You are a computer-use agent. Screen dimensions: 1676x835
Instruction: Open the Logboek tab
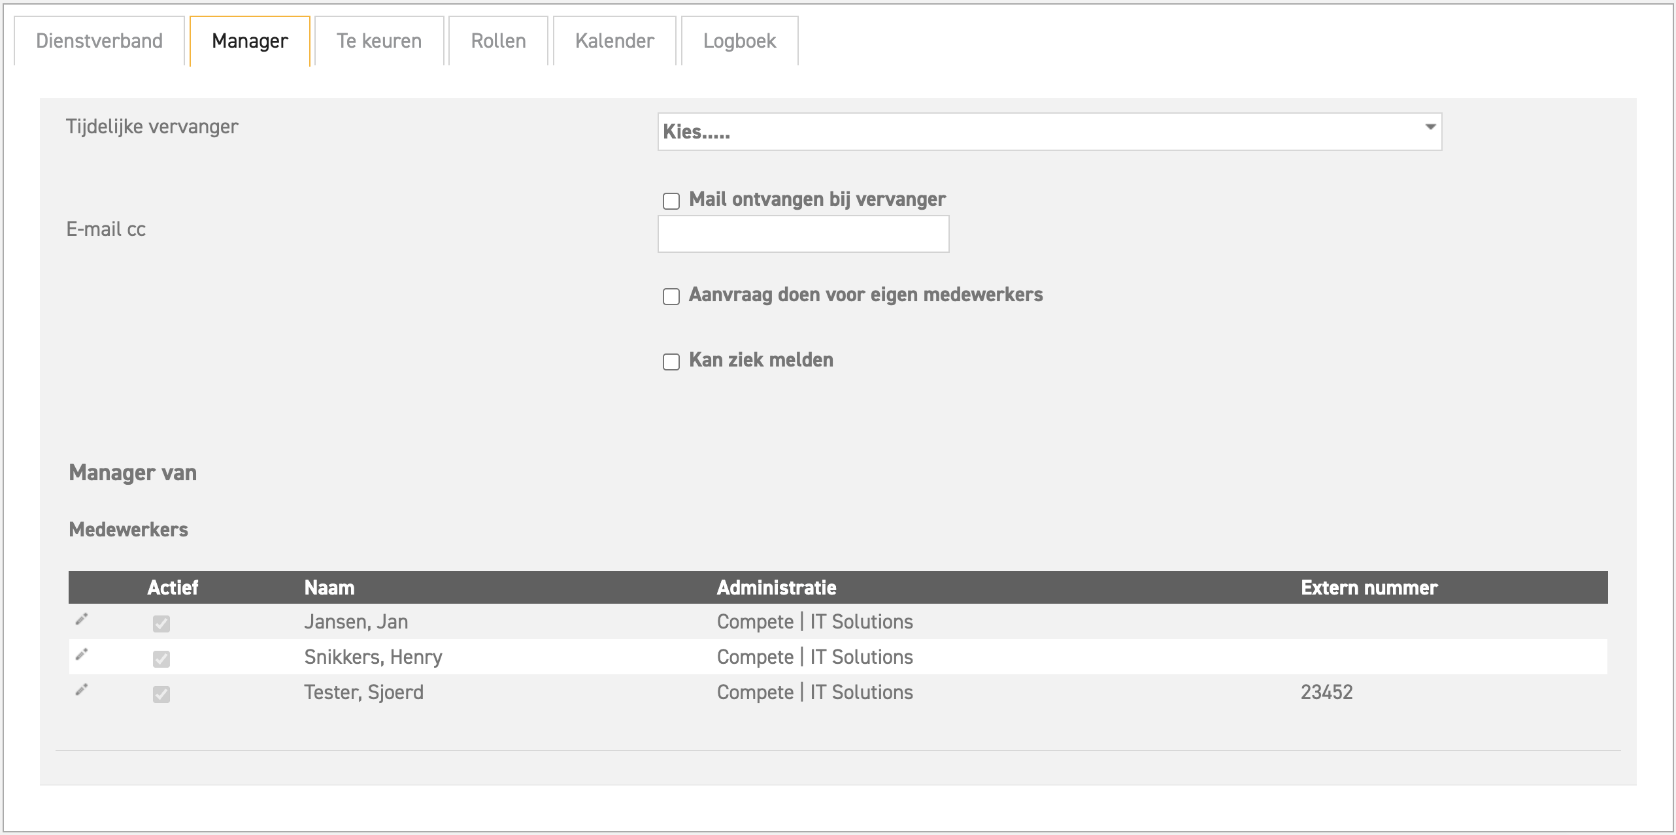pyautogui.click(x=739, y=41)
